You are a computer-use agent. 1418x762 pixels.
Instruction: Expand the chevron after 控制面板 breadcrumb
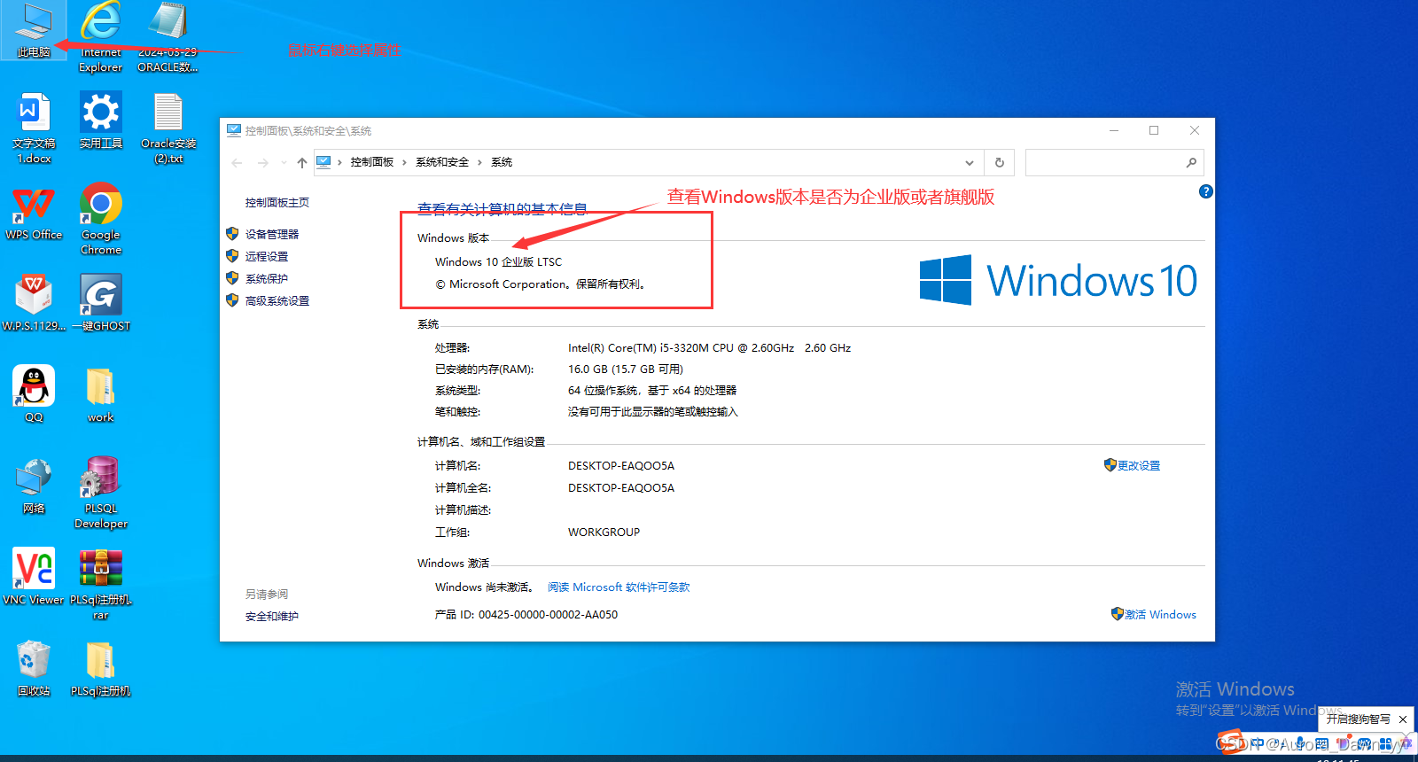coord(405,162)
